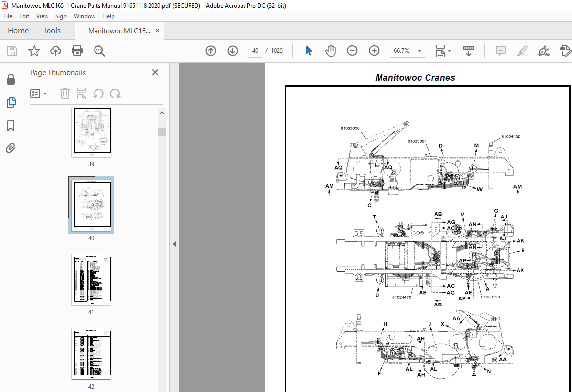This screenshot has width=572, height=392.
Task: Open the File menu
Action: [x=7, y=16]
